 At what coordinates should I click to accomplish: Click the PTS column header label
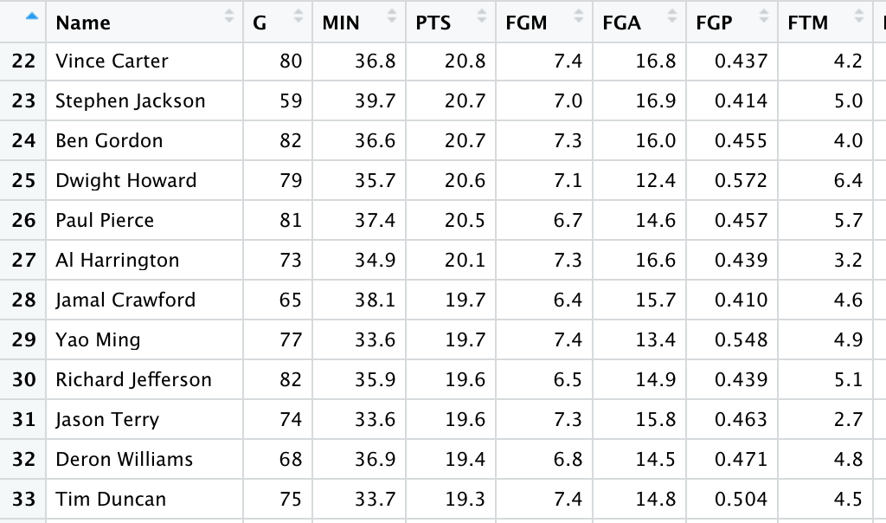433,23
